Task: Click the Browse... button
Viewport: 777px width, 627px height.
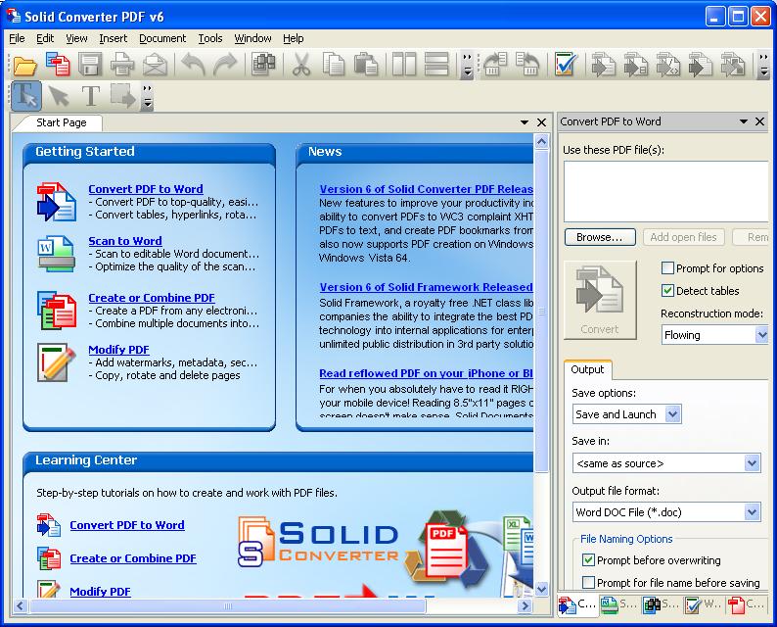Action: (x=600, y=237)
